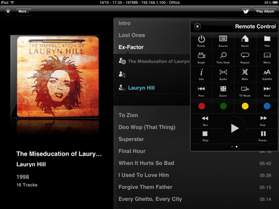Viewport: 279px width, 209px height.
Task: Rewind with the Rev button
Action: [x=205, y=121]
